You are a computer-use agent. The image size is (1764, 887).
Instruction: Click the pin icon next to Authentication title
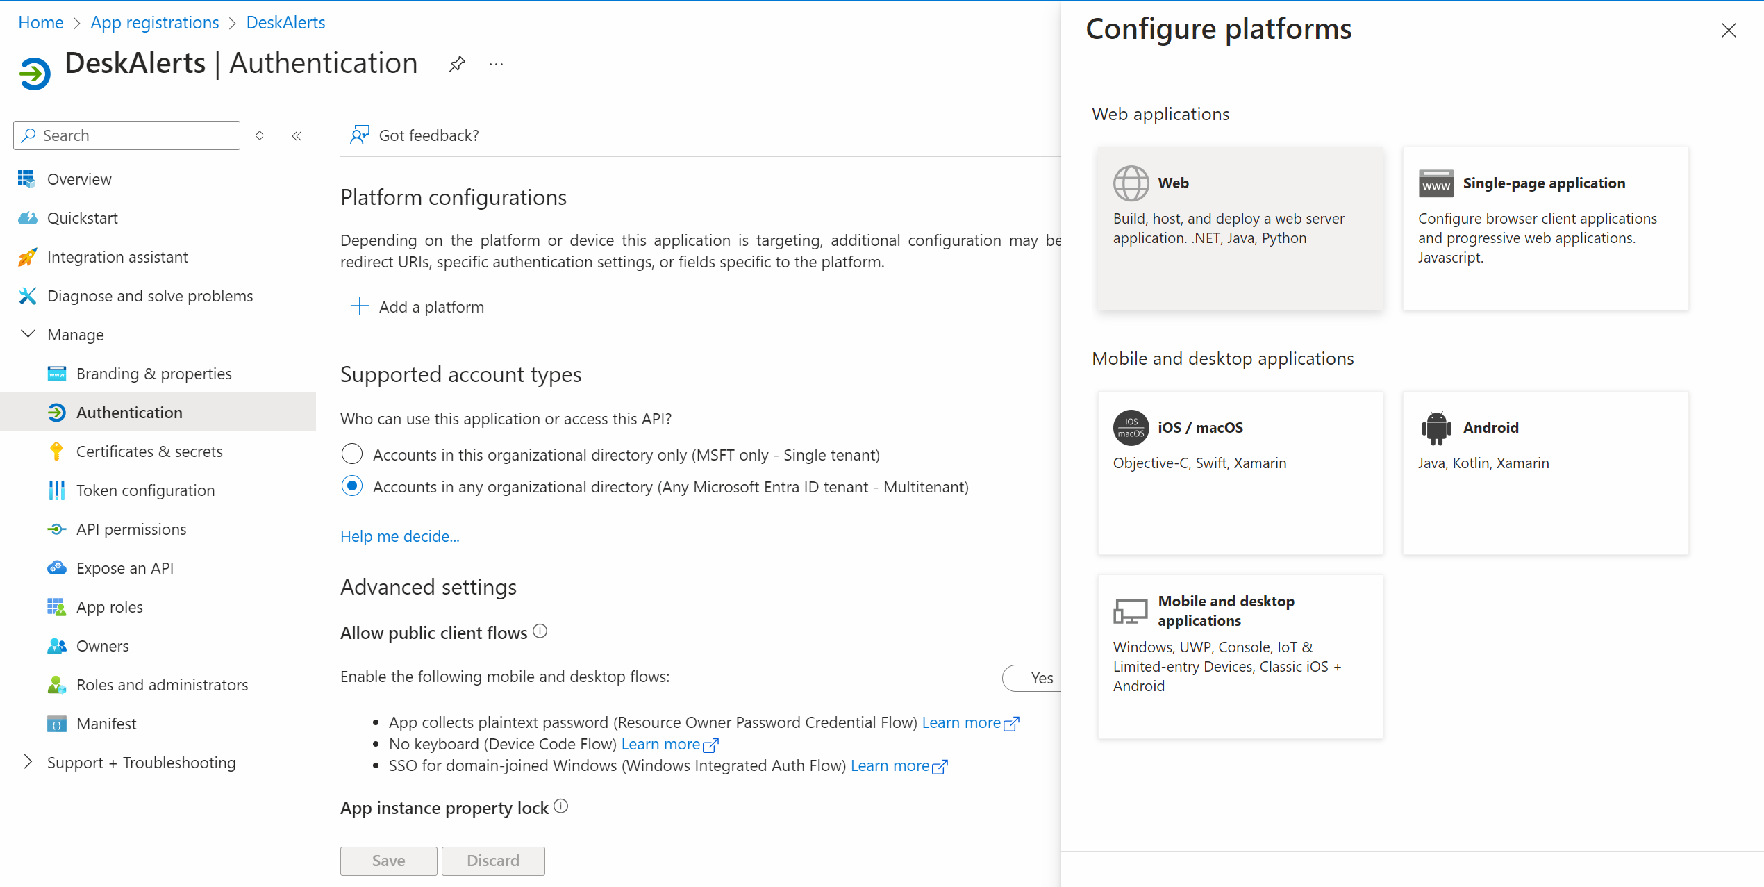click(x=456, y=65)
